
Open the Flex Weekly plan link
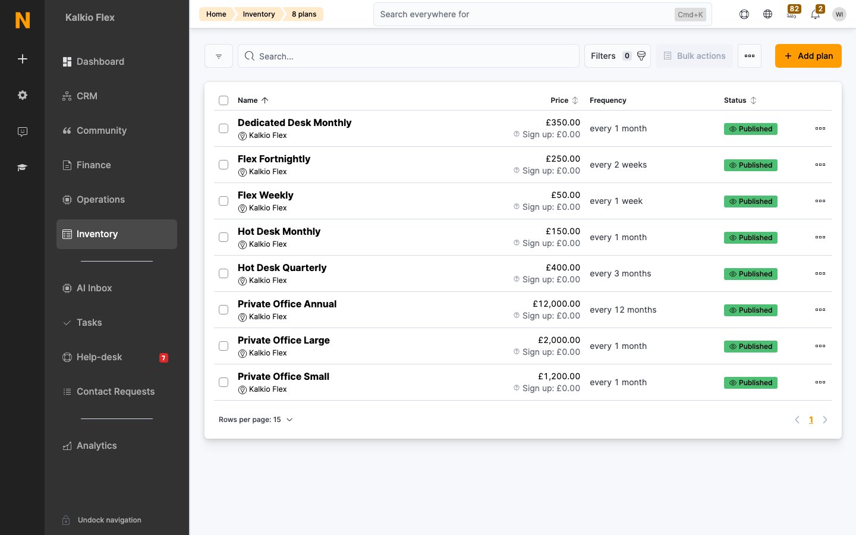coord(266,195)
